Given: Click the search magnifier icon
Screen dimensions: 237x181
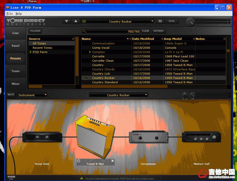Looking at the screenshot, I should pyautogui.click(x=84, y=31).
